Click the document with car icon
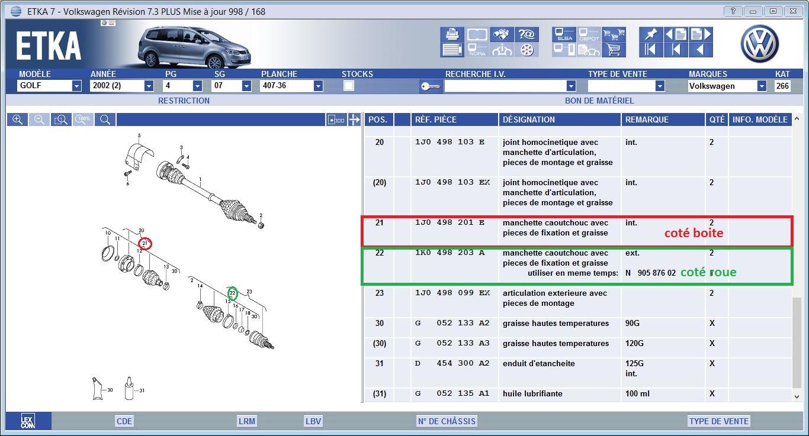Screen dimensions: 809x436 coord(589,50)
